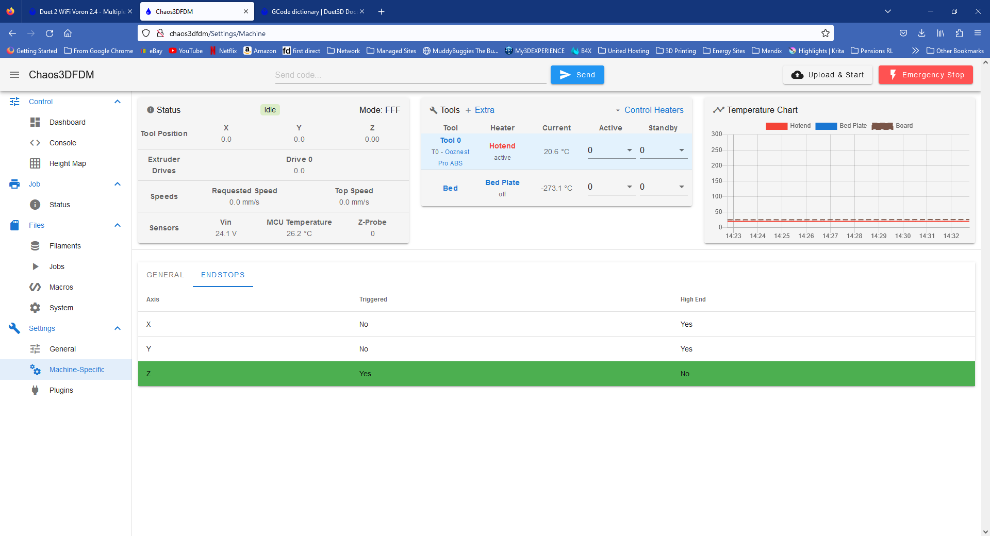Select Tool 0 link
Viewport: 990px width, 536px height.
[451, 140]
